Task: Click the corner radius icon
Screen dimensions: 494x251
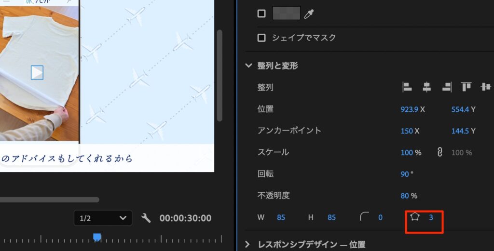Action: 365,217
